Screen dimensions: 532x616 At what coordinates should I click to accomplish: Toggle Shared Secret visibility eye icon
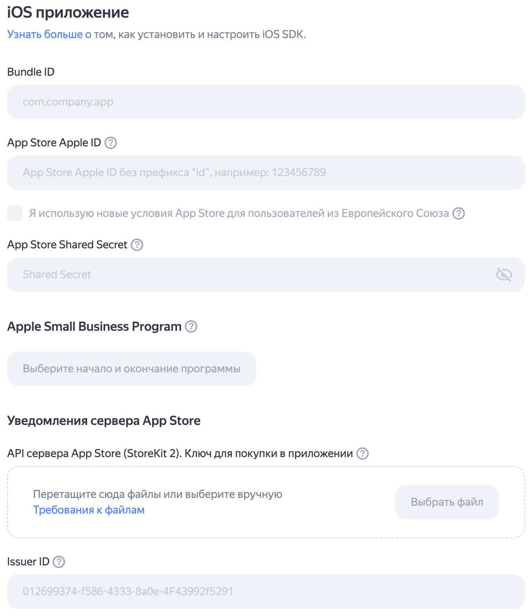[x=504, y=275]
